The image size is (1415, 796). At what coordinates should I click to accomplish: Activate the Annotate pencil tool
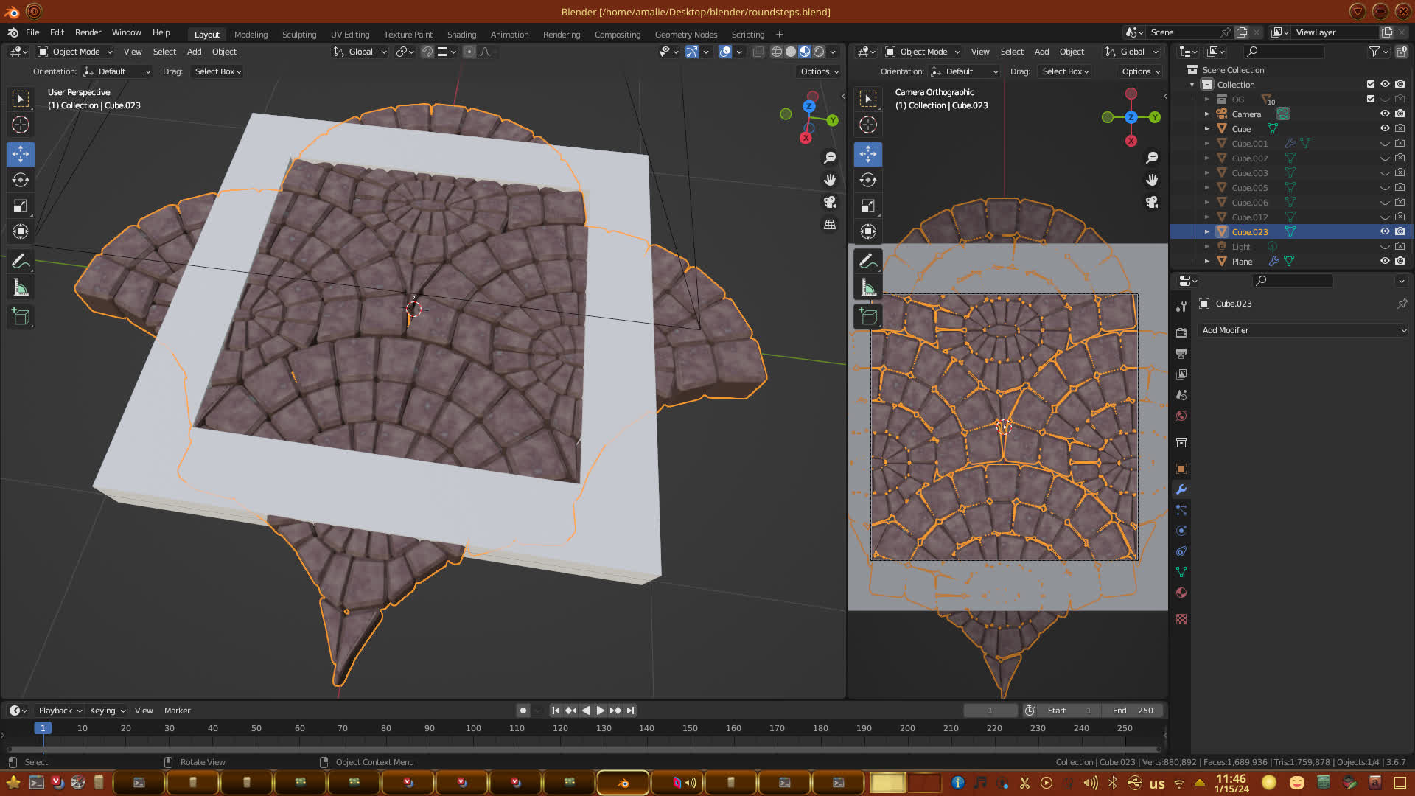[x=21, y=262]
